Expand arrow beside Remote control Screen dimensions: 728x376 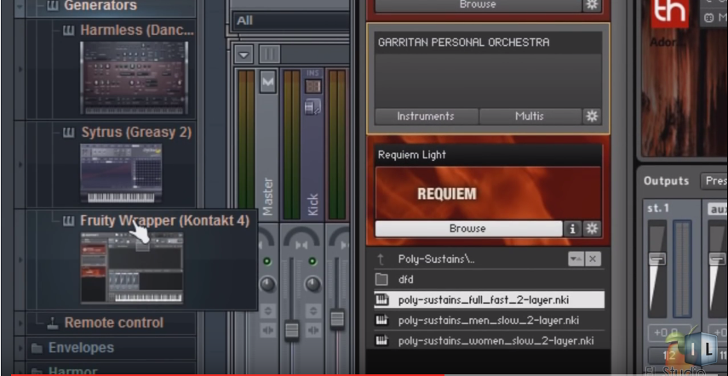(x=20, y=323)
